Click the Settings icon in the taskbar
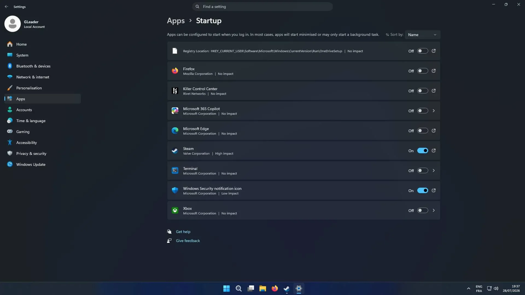This screenshot has height=295, width=525. coord(299,289)
